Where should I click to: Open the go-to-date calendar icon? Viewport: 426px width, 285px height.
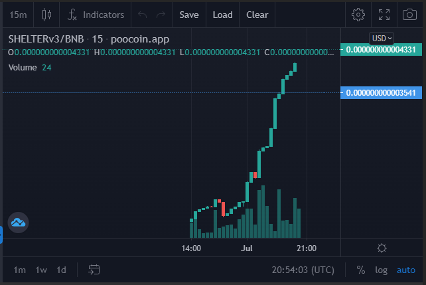coord(94,270)
